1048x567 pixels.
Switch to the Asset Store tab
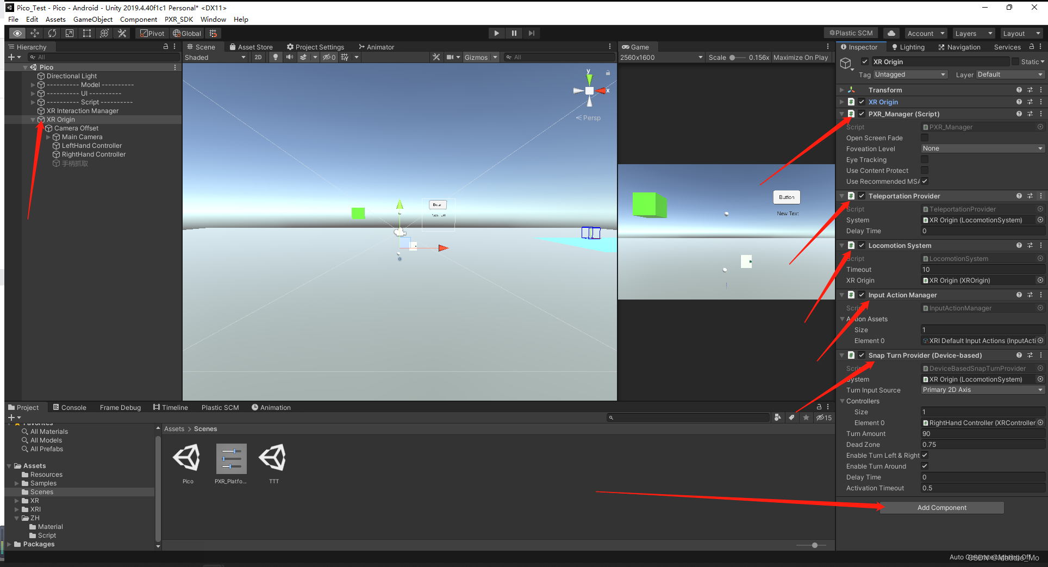[251, 47]
